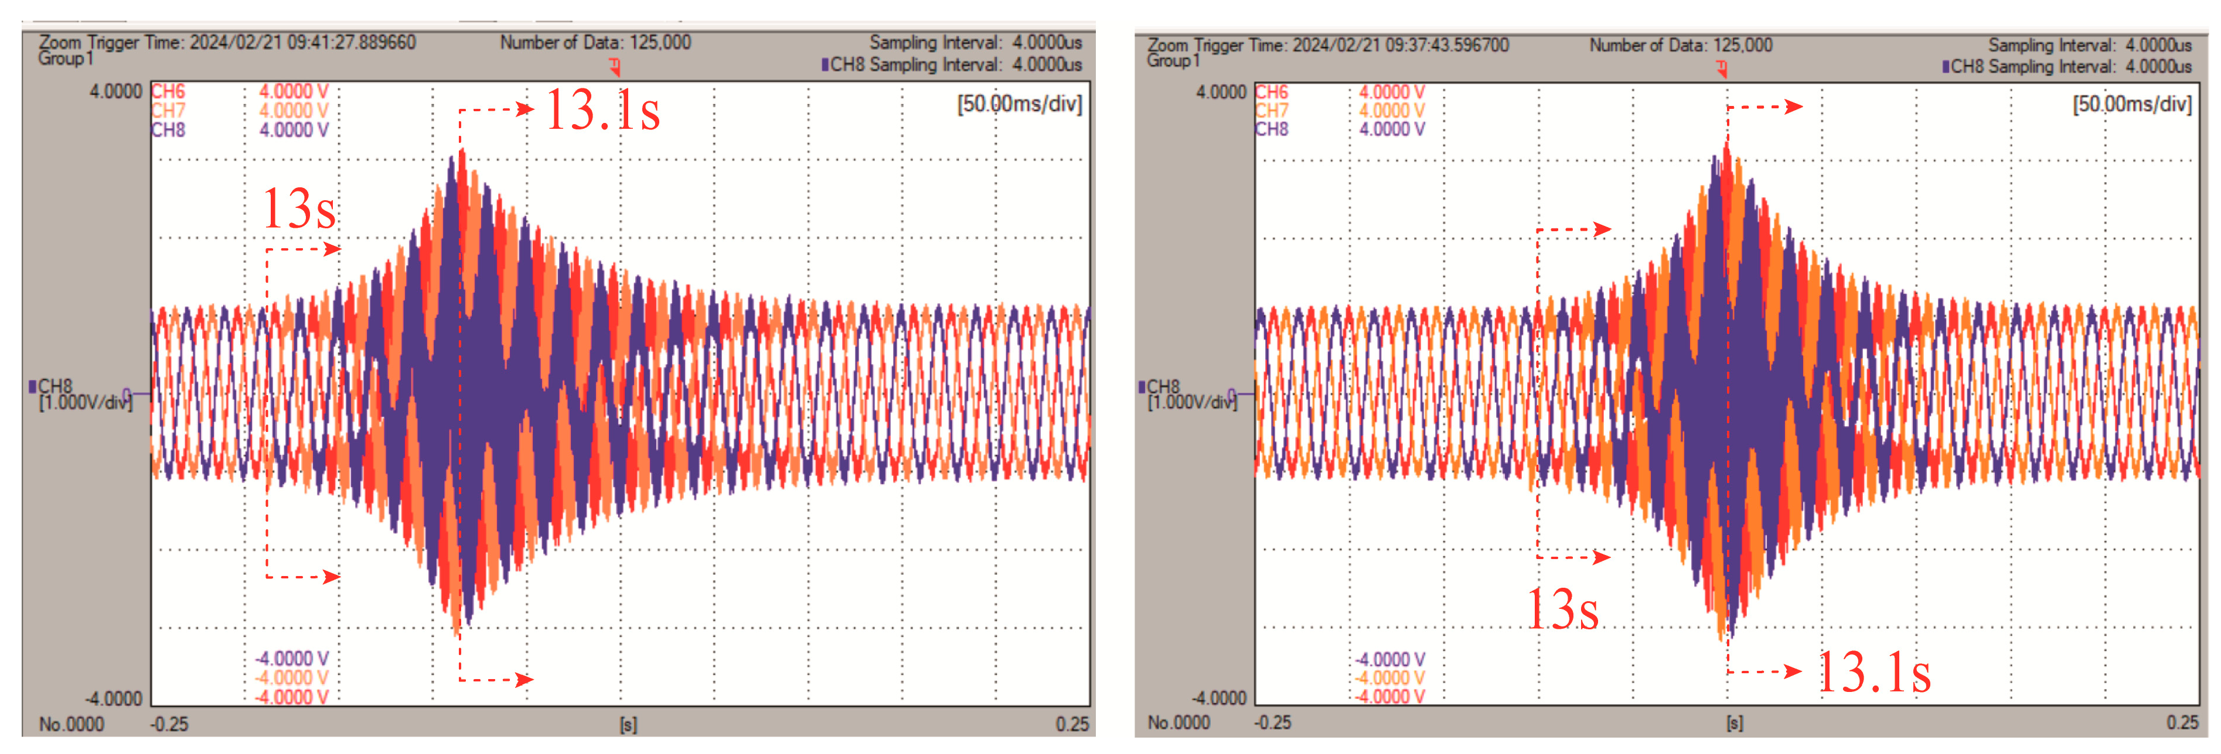Click the [s] time unit under right plot
This screenshot has height=754, width=2221.
point(1734,723)
